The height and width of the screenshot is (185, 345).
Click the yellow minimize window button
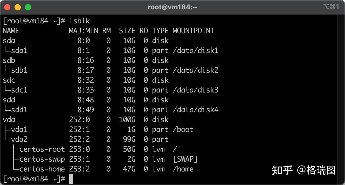(18, 7)
